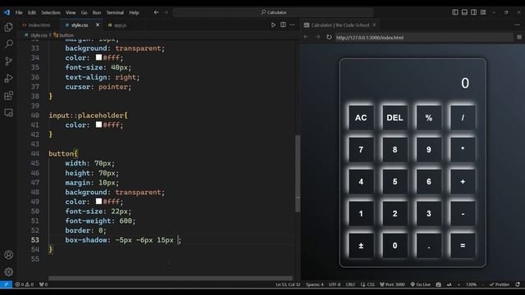Open the Help menu
The image size is (525, 295).
[x=134, y=12]
